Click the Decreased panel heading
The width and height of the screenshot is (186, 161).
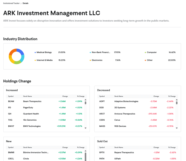tap(103, 90)
